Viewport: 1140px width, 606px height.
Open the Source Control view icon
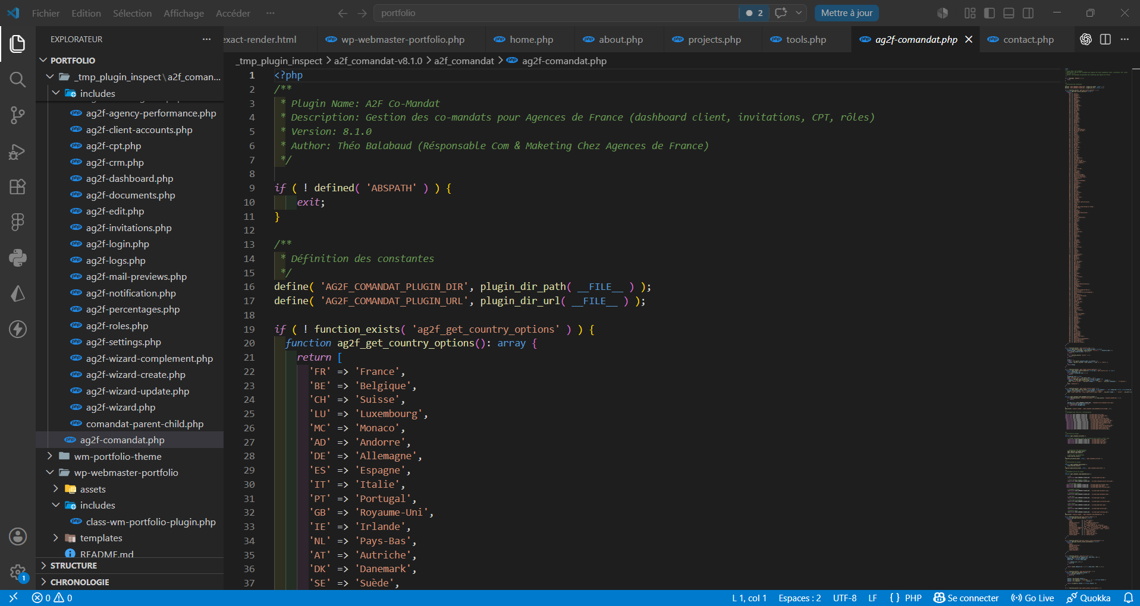pyautogui.click(x=17, y=115)
